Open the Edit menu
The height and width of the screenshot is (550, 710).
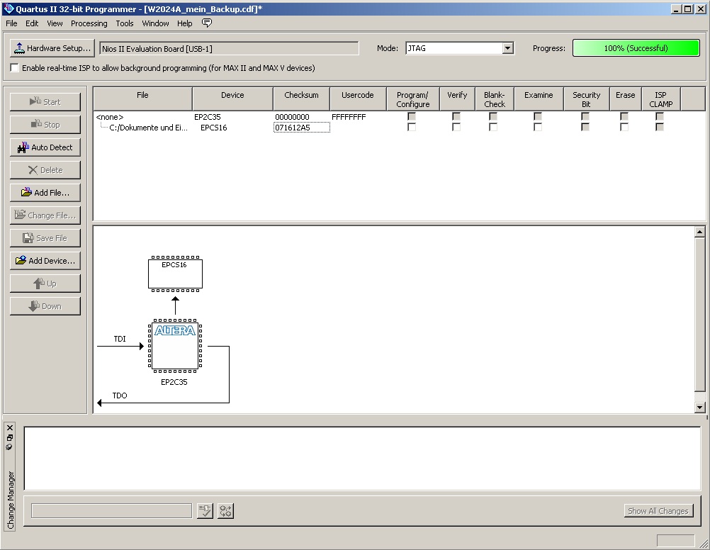tap(32, 23)
